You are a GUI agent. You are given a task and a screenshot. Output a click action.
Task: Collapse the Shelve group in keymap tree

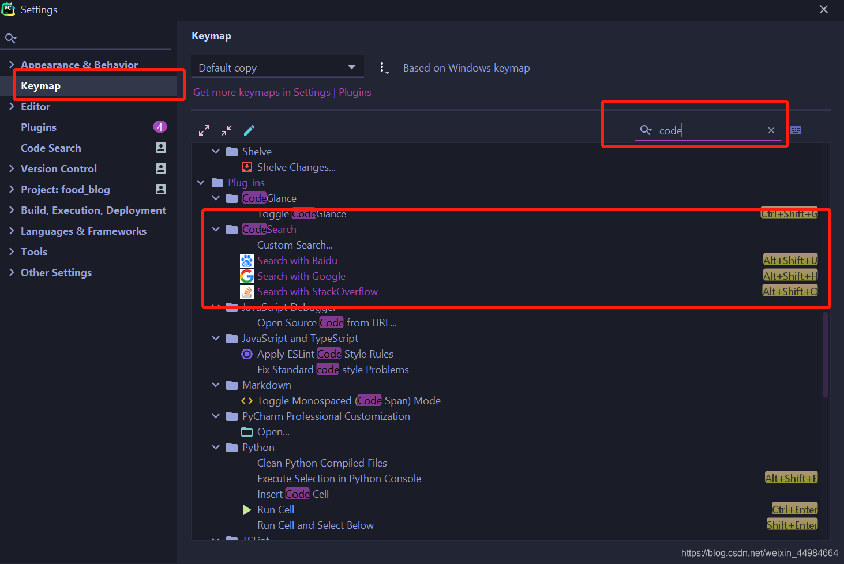(216, 152)
